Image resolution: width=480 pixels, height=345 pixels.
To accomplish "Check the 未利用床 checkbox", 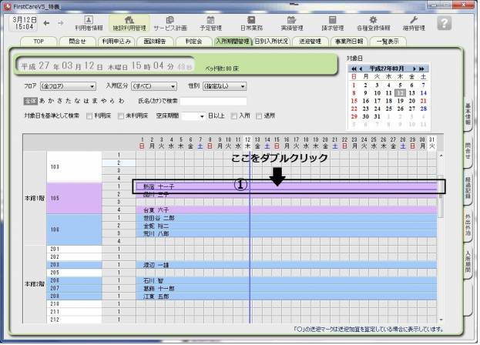I will tap(121, 115).
